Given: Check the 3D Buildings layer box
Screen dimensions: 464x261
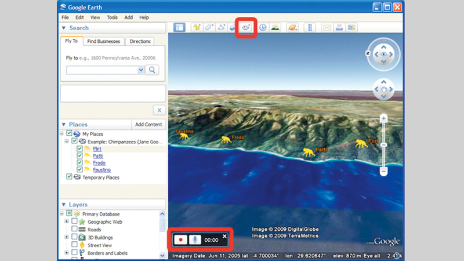Looking at the screenshot, I should 74,237.
